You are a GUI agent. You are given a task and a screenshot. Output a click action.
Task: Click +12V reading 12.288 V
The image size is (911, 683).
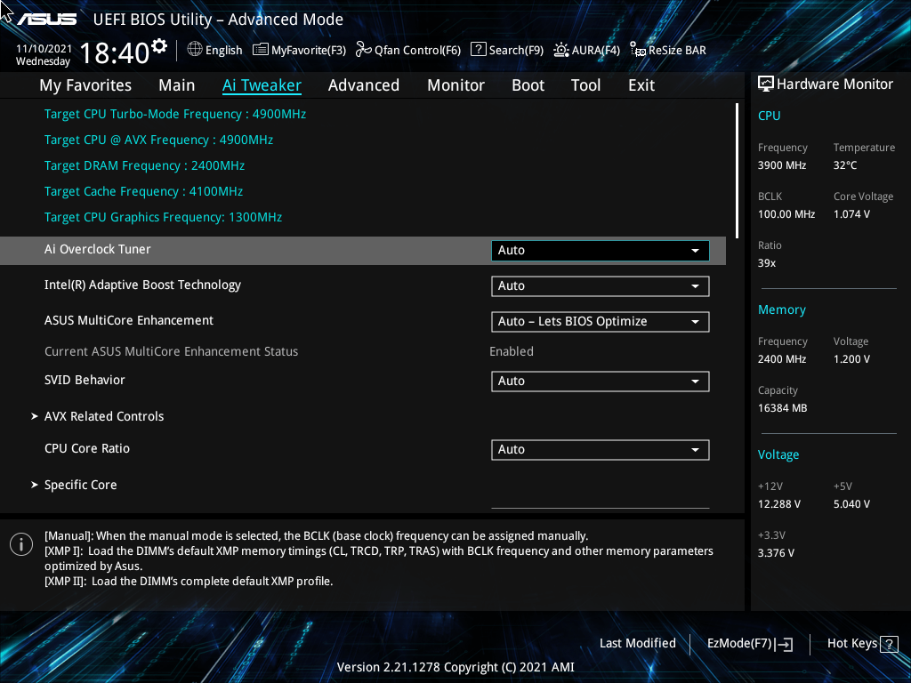click(778, 504)
